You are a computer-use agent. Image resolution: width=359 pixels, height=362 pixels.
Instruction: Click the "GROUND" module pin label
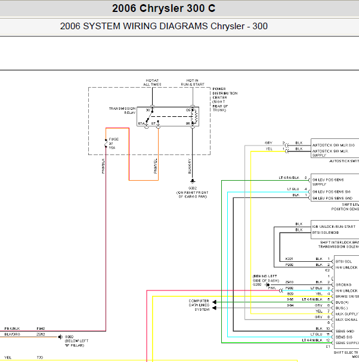[x=343, y=285]
